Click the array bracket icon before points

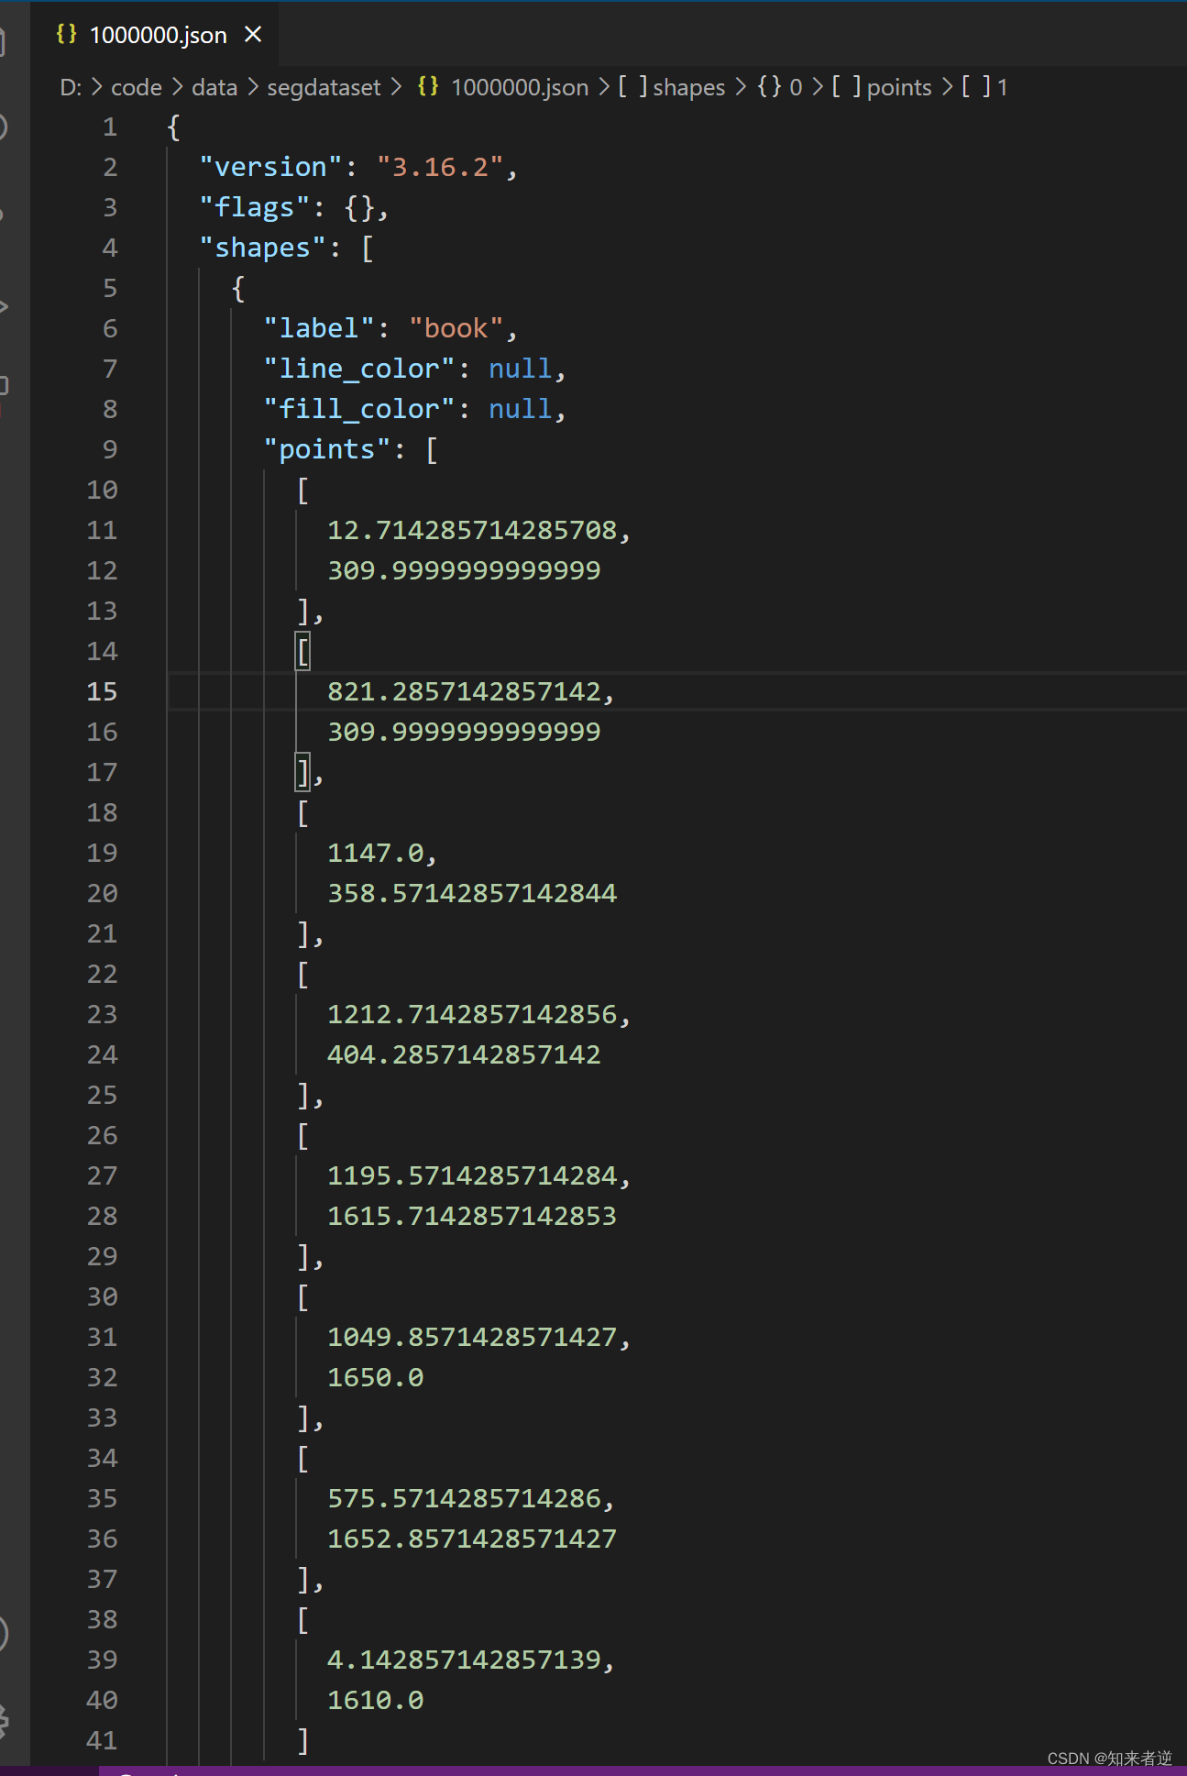click(x=846, y=86)
